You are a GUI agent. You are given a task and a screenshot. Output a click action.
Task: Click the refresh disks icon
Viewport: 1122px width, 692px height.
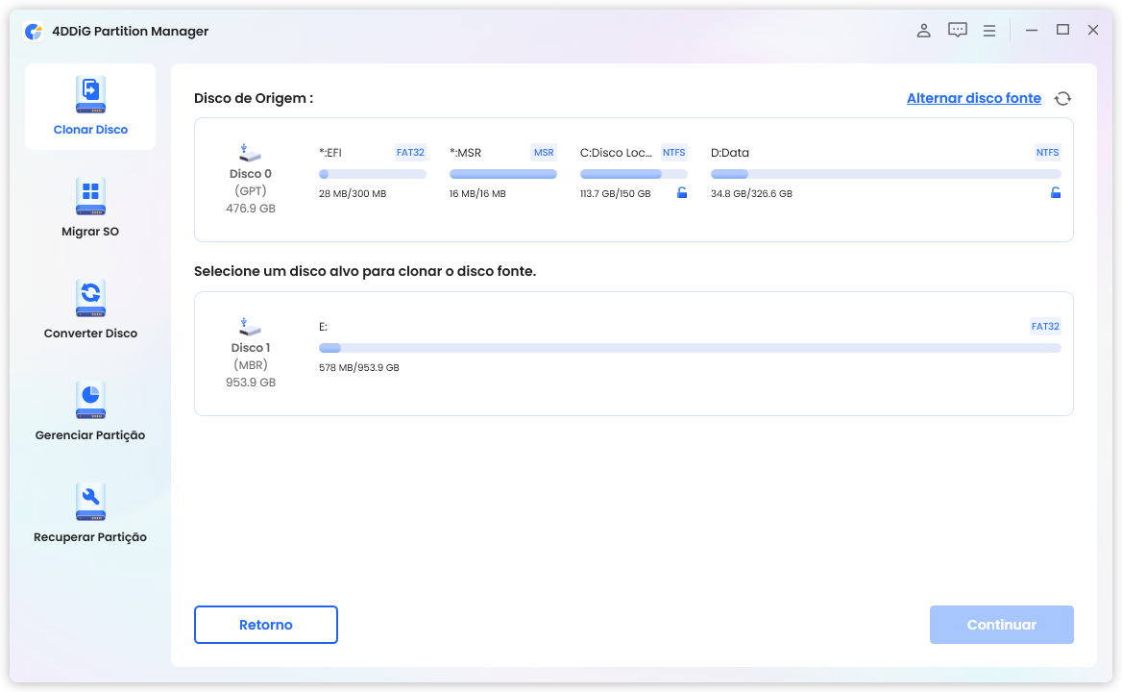tap(1062, 98)
